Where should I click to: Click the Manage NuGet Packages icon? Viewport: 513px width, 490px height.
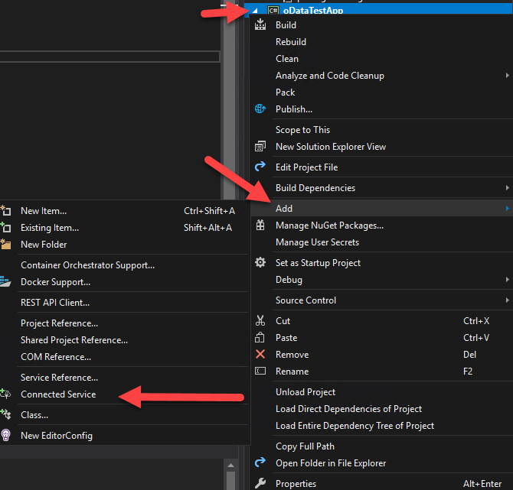(x=260, y=226)
